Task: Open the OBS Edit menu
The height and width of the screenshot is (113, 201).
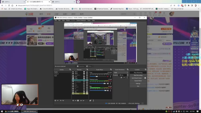Action: 59,20
